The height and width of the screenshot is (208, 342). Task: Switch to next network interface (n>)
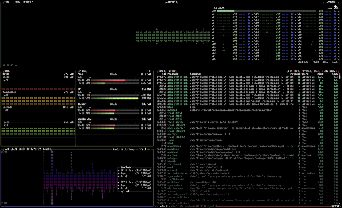(x=149, y=149)
